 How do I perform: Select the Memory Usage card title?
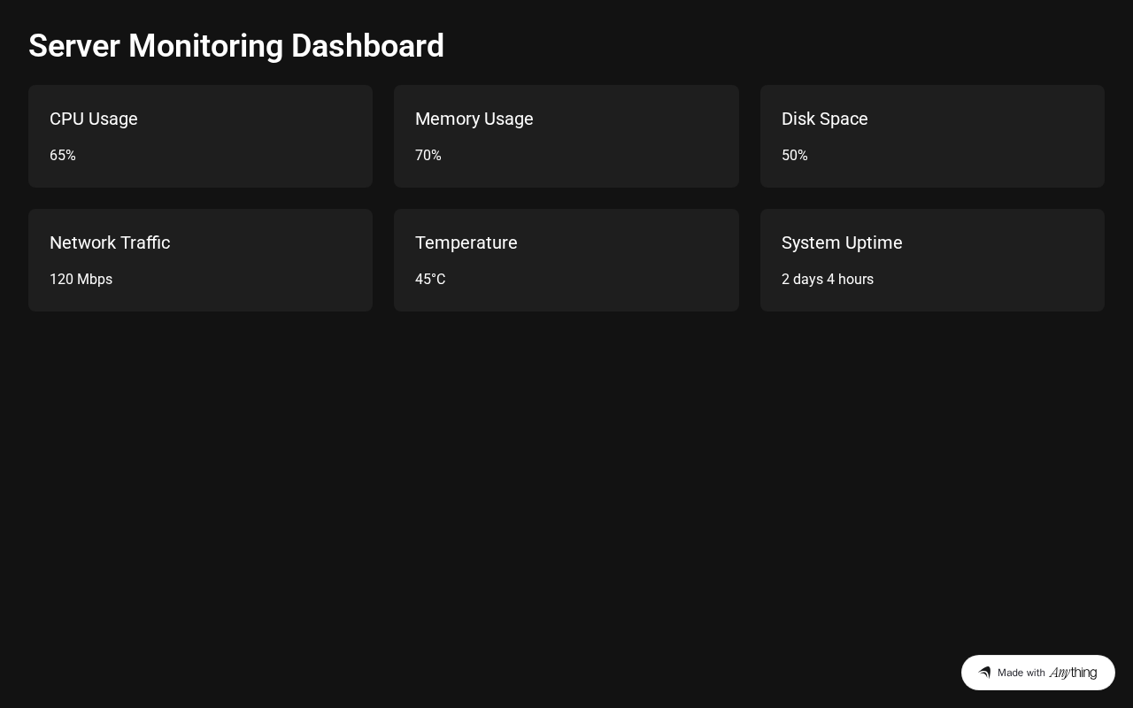click(x=474, y=119)
